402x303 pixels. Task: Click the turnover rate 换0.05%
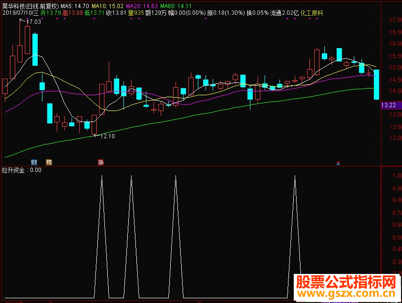click(258, 13)
